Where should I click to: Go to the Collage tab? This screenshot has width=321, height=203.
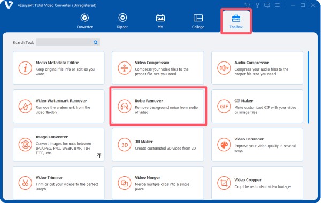(x=198, y=21)
